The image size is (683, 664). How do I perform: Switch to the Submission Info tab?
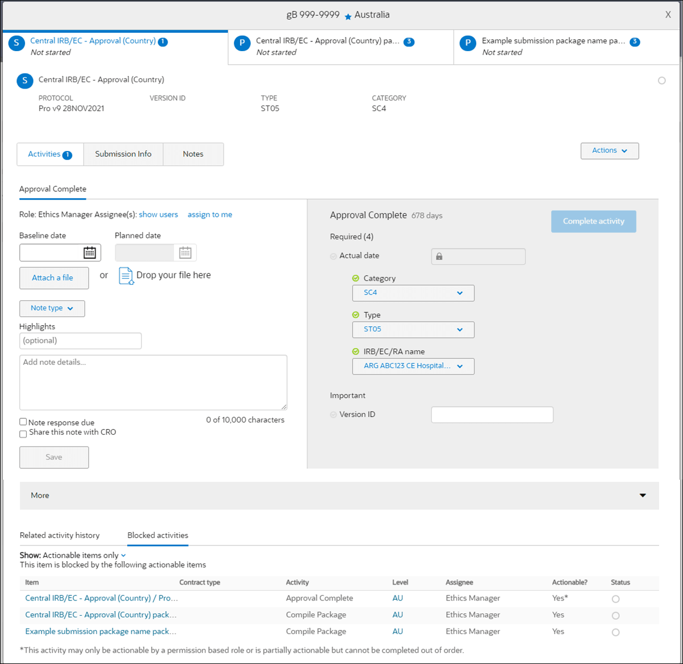123,154
